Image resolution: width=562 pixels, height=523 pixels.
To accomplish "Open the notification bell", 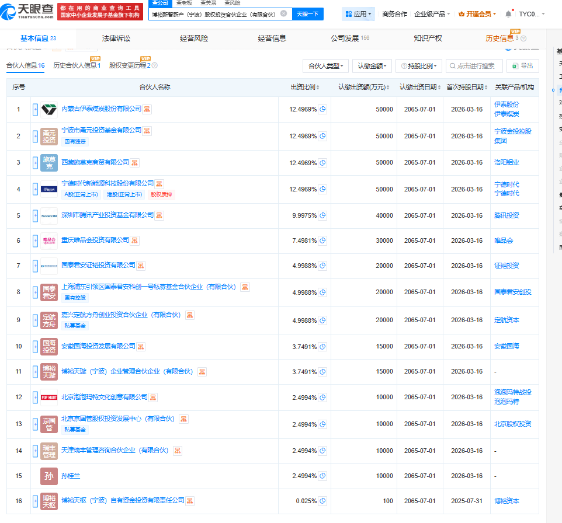I will (x=508, y=14).
